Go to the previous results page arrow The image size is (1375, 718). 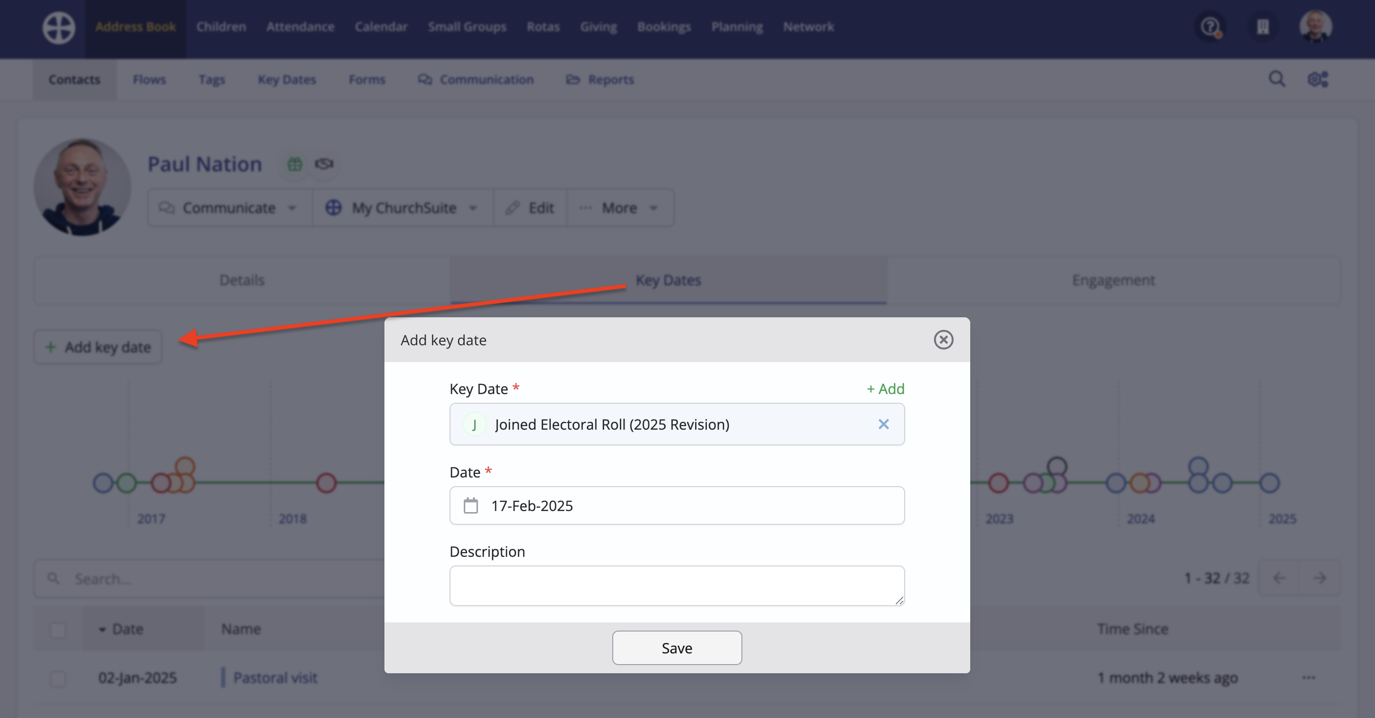1279,578
